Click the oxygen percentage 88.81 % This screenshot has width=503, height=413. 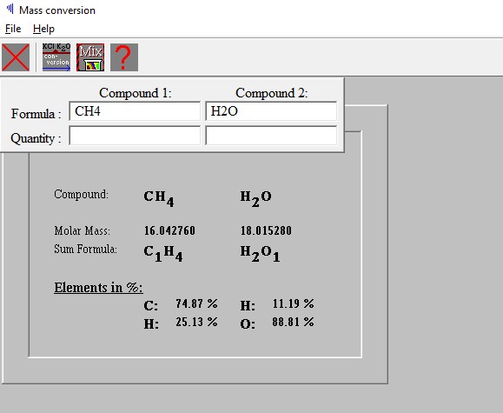pyautogui.click(x=294, y=322)
